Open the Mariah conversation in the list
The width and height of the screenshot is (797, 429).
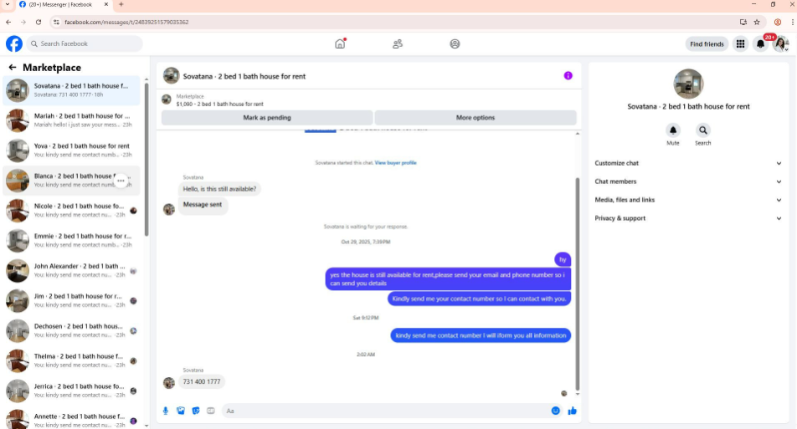click(72, 120)
